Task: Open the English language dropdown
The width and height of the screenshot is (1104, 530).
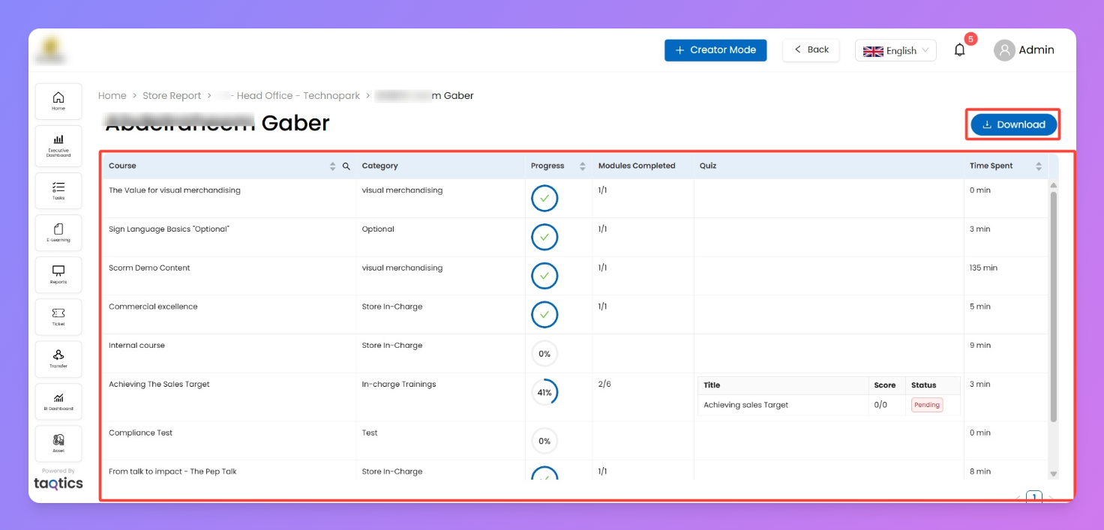Action: pyautogui.click(x=895, y=50)
